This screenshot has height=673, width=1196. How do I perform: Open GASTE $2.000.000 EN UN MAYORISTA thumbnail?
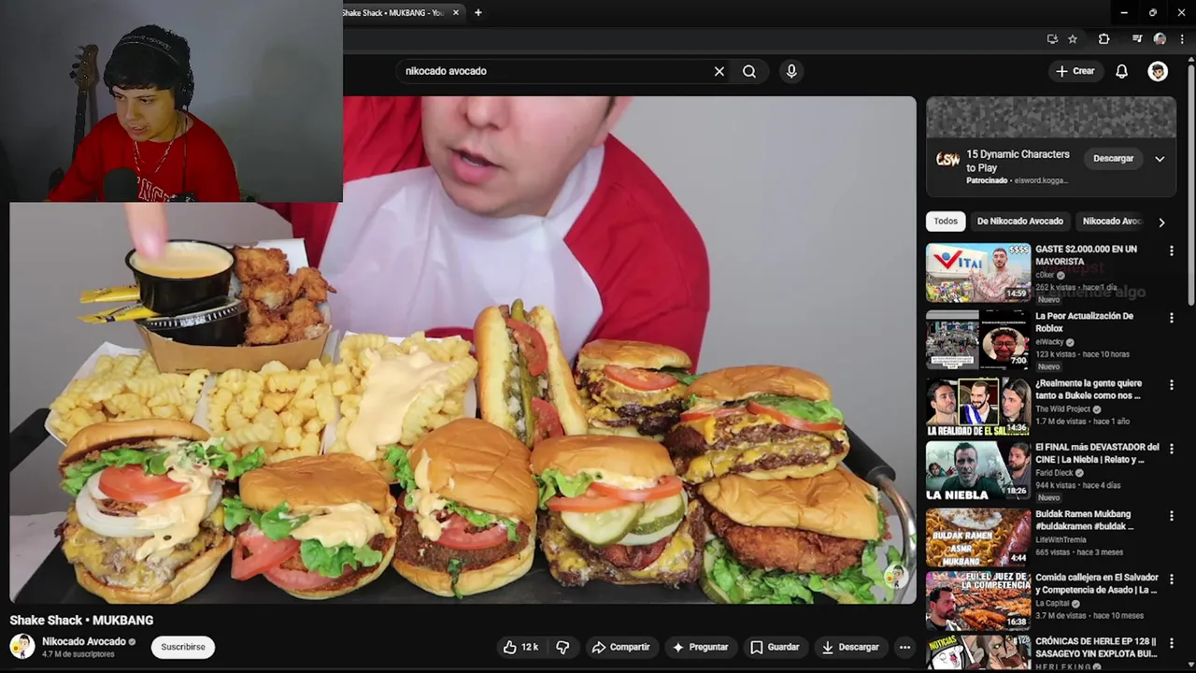[x=978, y=273]
